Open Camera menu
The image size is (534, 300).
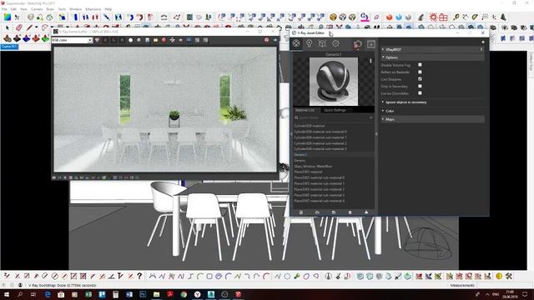[x=37, y=9]
